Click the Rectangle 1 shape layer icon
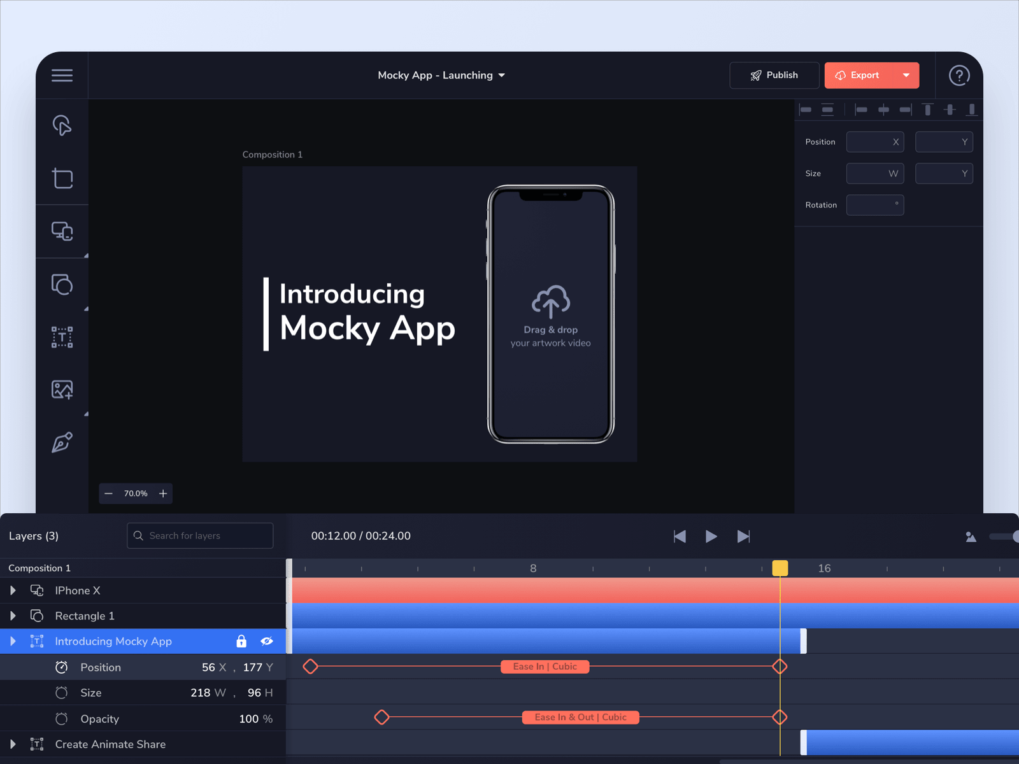Image resolution: width=1019 pixels, height=764 pixels. [37, 616]
